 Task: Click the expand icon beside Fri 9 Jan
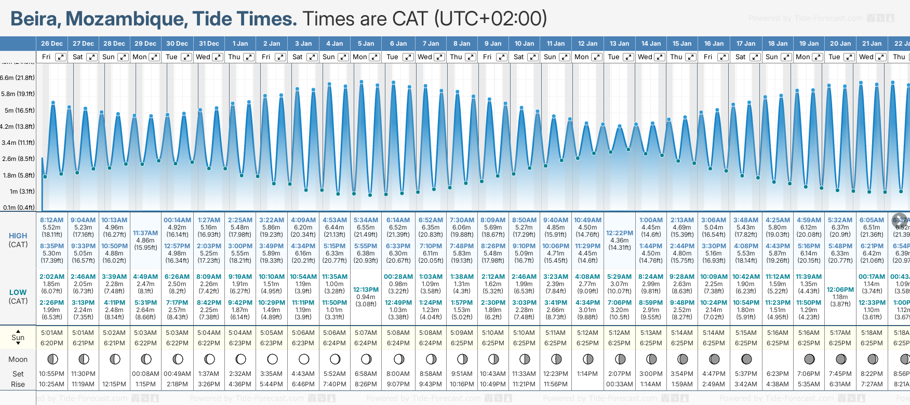(501, 57)
